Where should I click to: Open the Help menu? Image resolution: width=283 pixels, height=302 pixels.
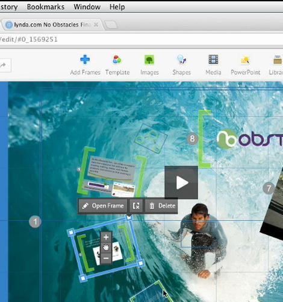click(x=117, y=7)
